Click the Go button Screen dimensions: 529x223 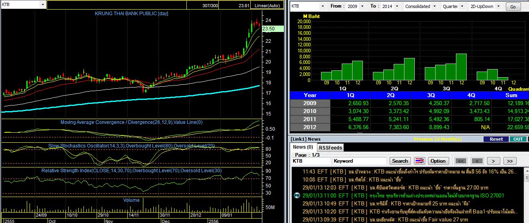[513, 7]
